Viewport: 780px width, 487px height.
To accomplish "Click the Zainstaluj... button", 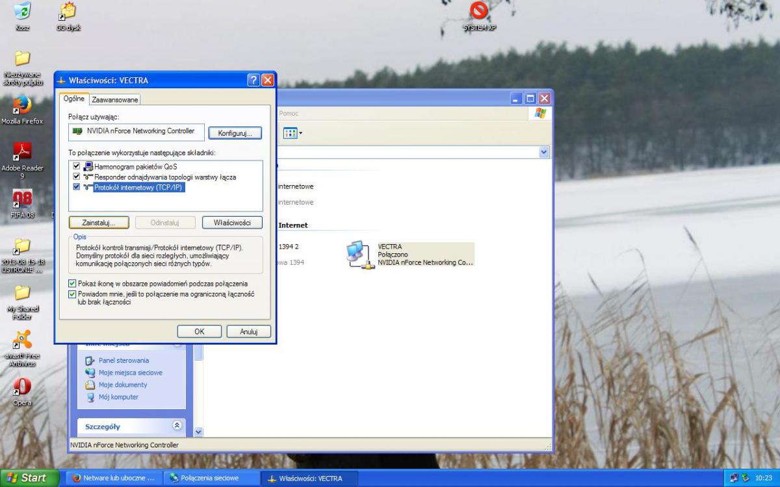I will (99, 223).
